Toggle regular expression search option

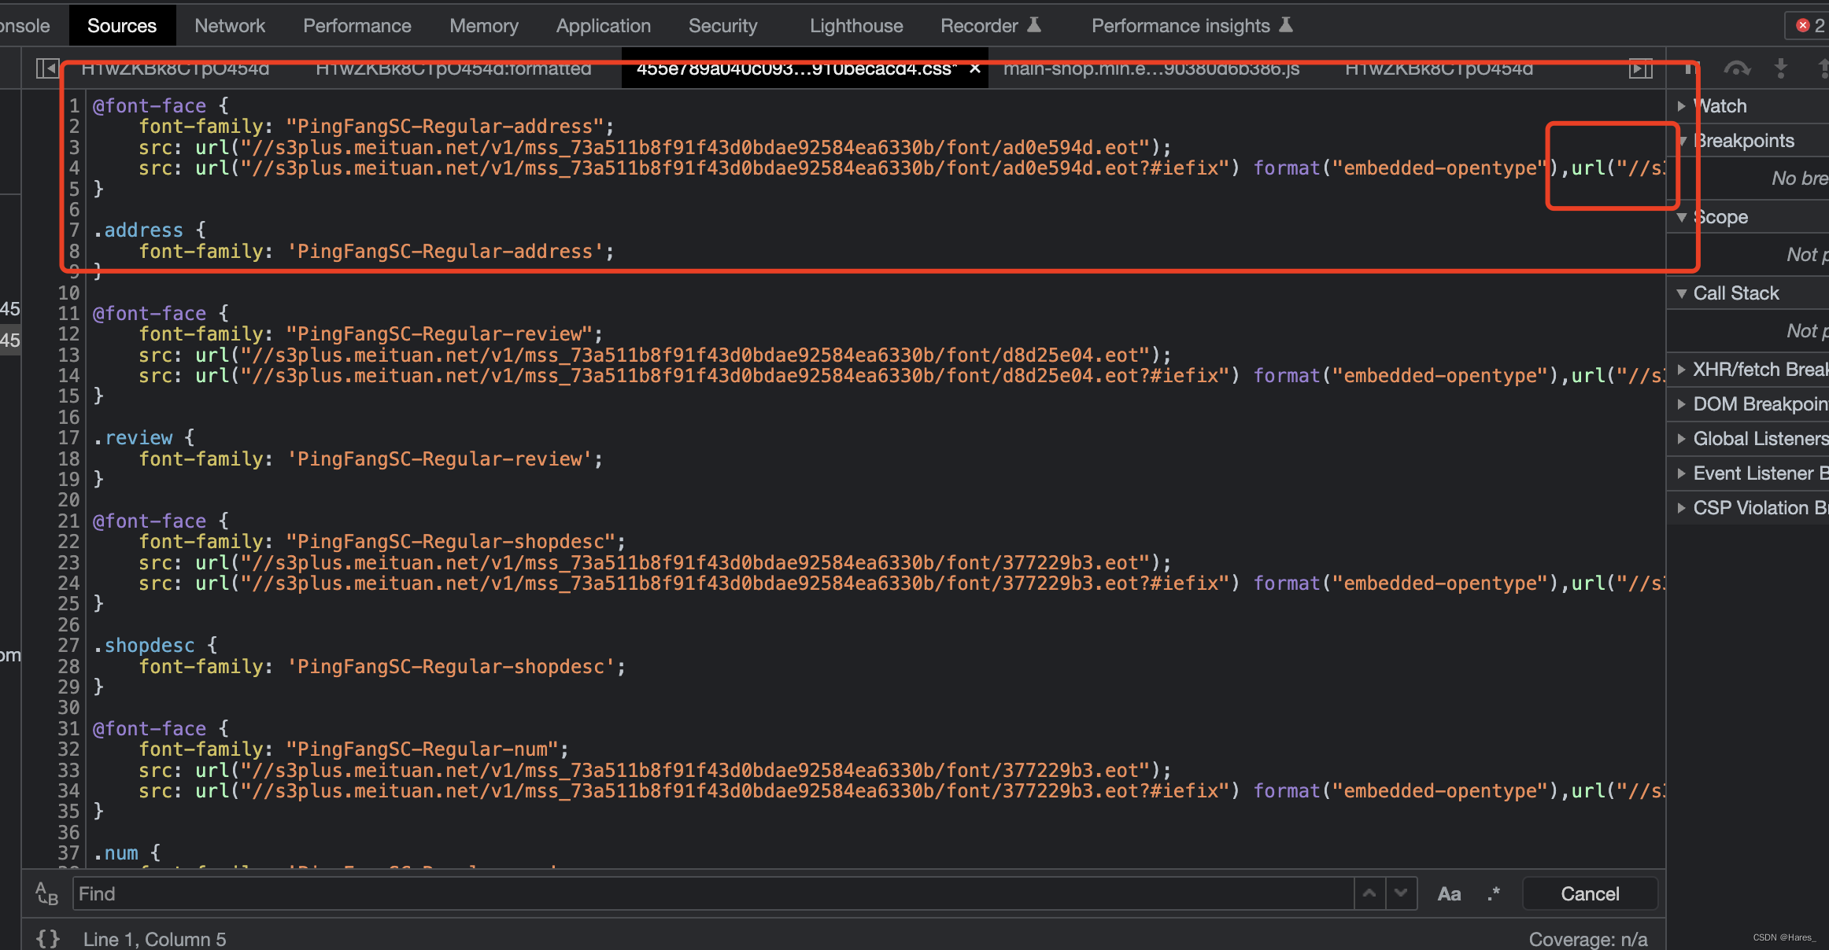(x=1494, y=893)
